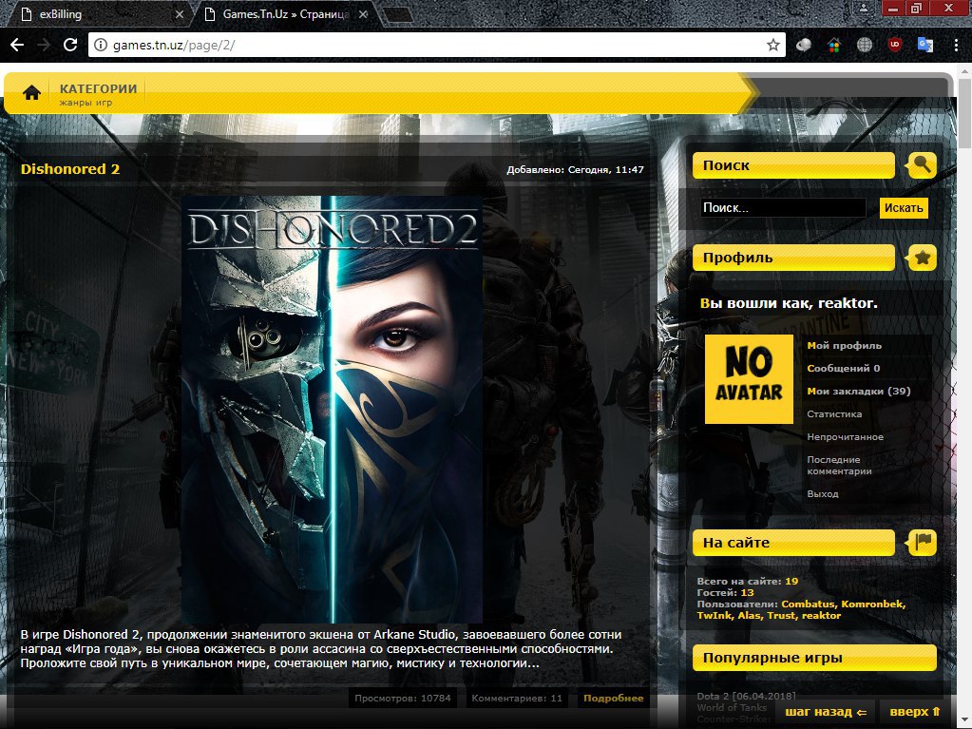Click the На сайте panel header
972x729 pixels.
pos(793,543)
